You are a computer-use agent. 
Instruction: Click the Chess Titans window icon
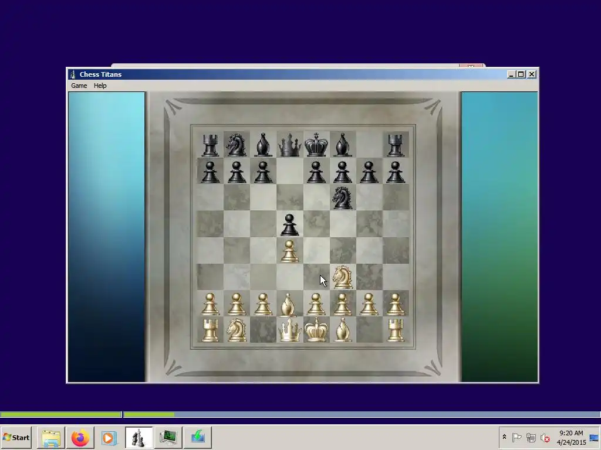(x=73, y=74)
